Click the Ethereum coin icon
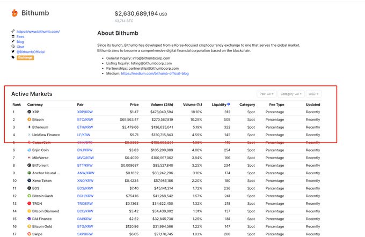This screenshot has width=365, height=237. (x=29, y=127)
